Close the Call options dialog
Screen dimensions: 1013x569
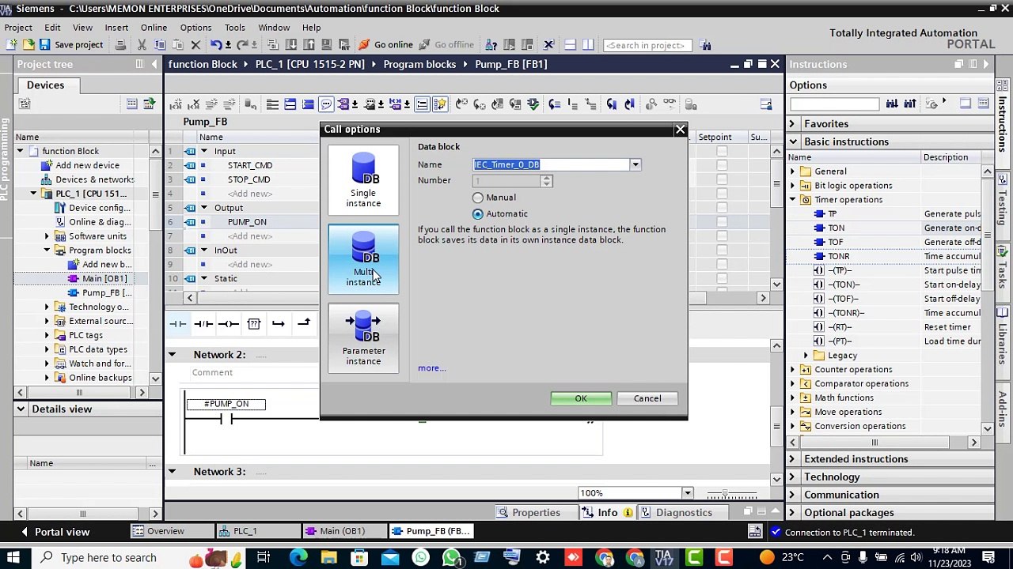click(680, 130)
